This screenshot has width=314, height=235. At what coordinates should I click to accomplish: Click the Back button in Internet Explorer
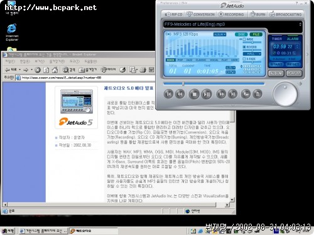11,70
